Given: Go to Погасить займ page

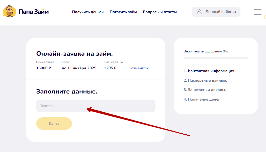Looking at the screenshot, I should pos(123,12).
